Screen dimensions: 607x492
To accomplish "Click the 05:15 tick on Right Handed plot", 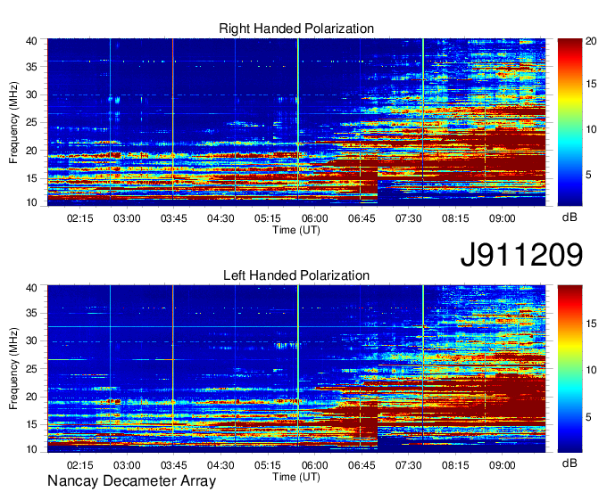I will [268, 218].
